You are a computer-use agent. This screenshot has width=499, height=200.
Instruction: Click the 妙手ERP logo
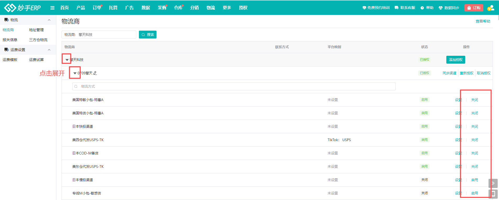click(x=23, y=8)
